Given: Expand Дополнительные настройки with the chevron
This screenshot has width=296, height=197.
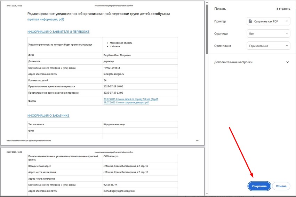Looking at the screenshot, I should click(287, 62).
